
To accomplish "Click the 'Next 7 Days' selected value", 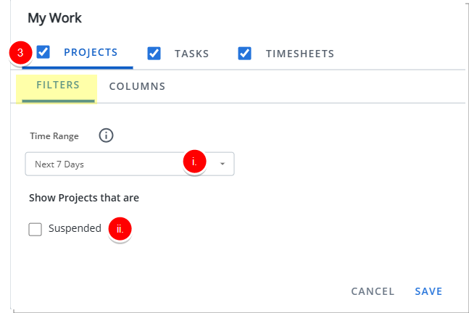I will tap(59, 164).
